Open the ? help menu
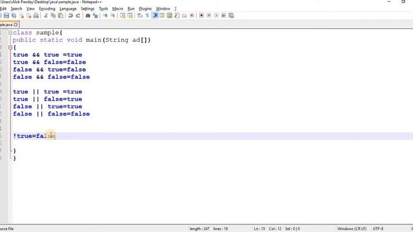The height and width of the screenshot is (232, 413). pos(176,8)
